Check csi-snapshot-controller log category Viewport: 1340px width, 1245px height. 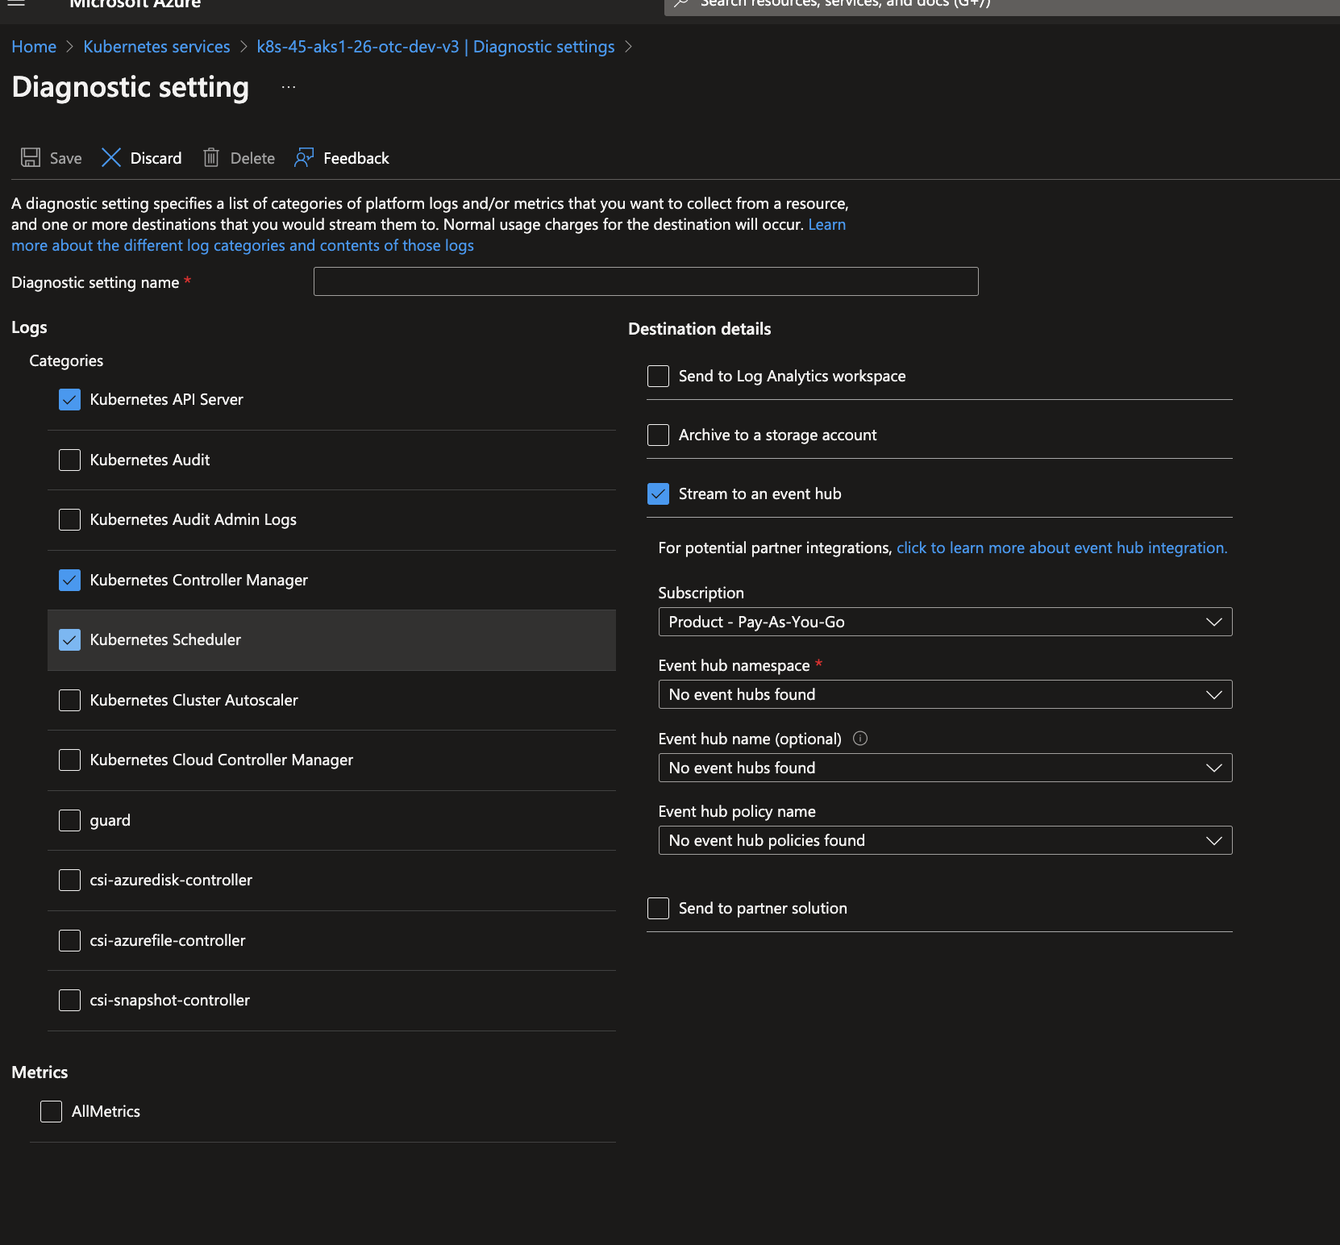(x=69, y=1000)
